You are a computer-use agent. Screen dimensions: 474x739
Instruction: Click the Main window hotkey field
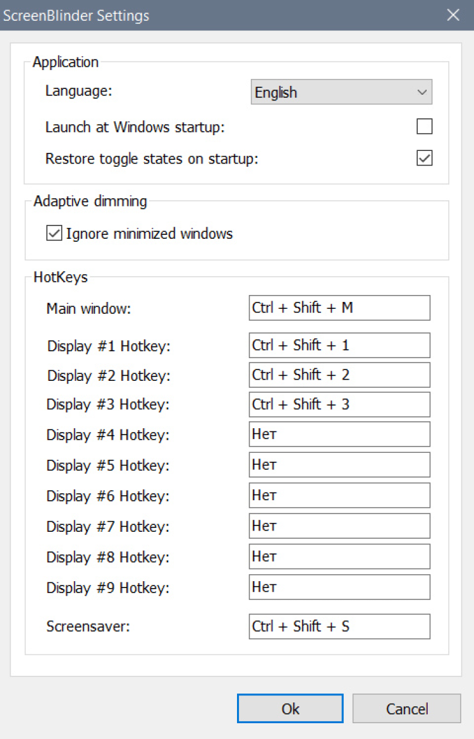point(339,308)
